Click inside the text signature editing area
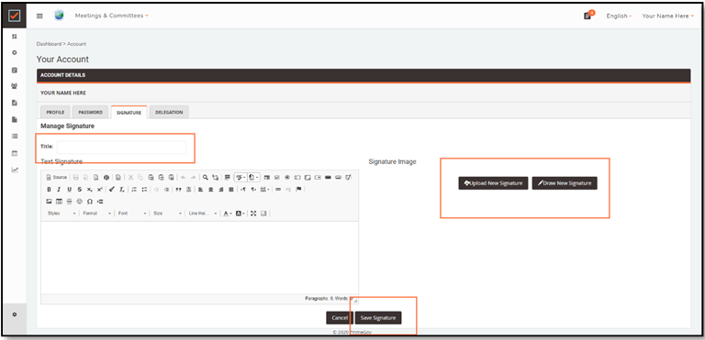The height and width of the screenshot is (340, 705). tap(199, 258)
